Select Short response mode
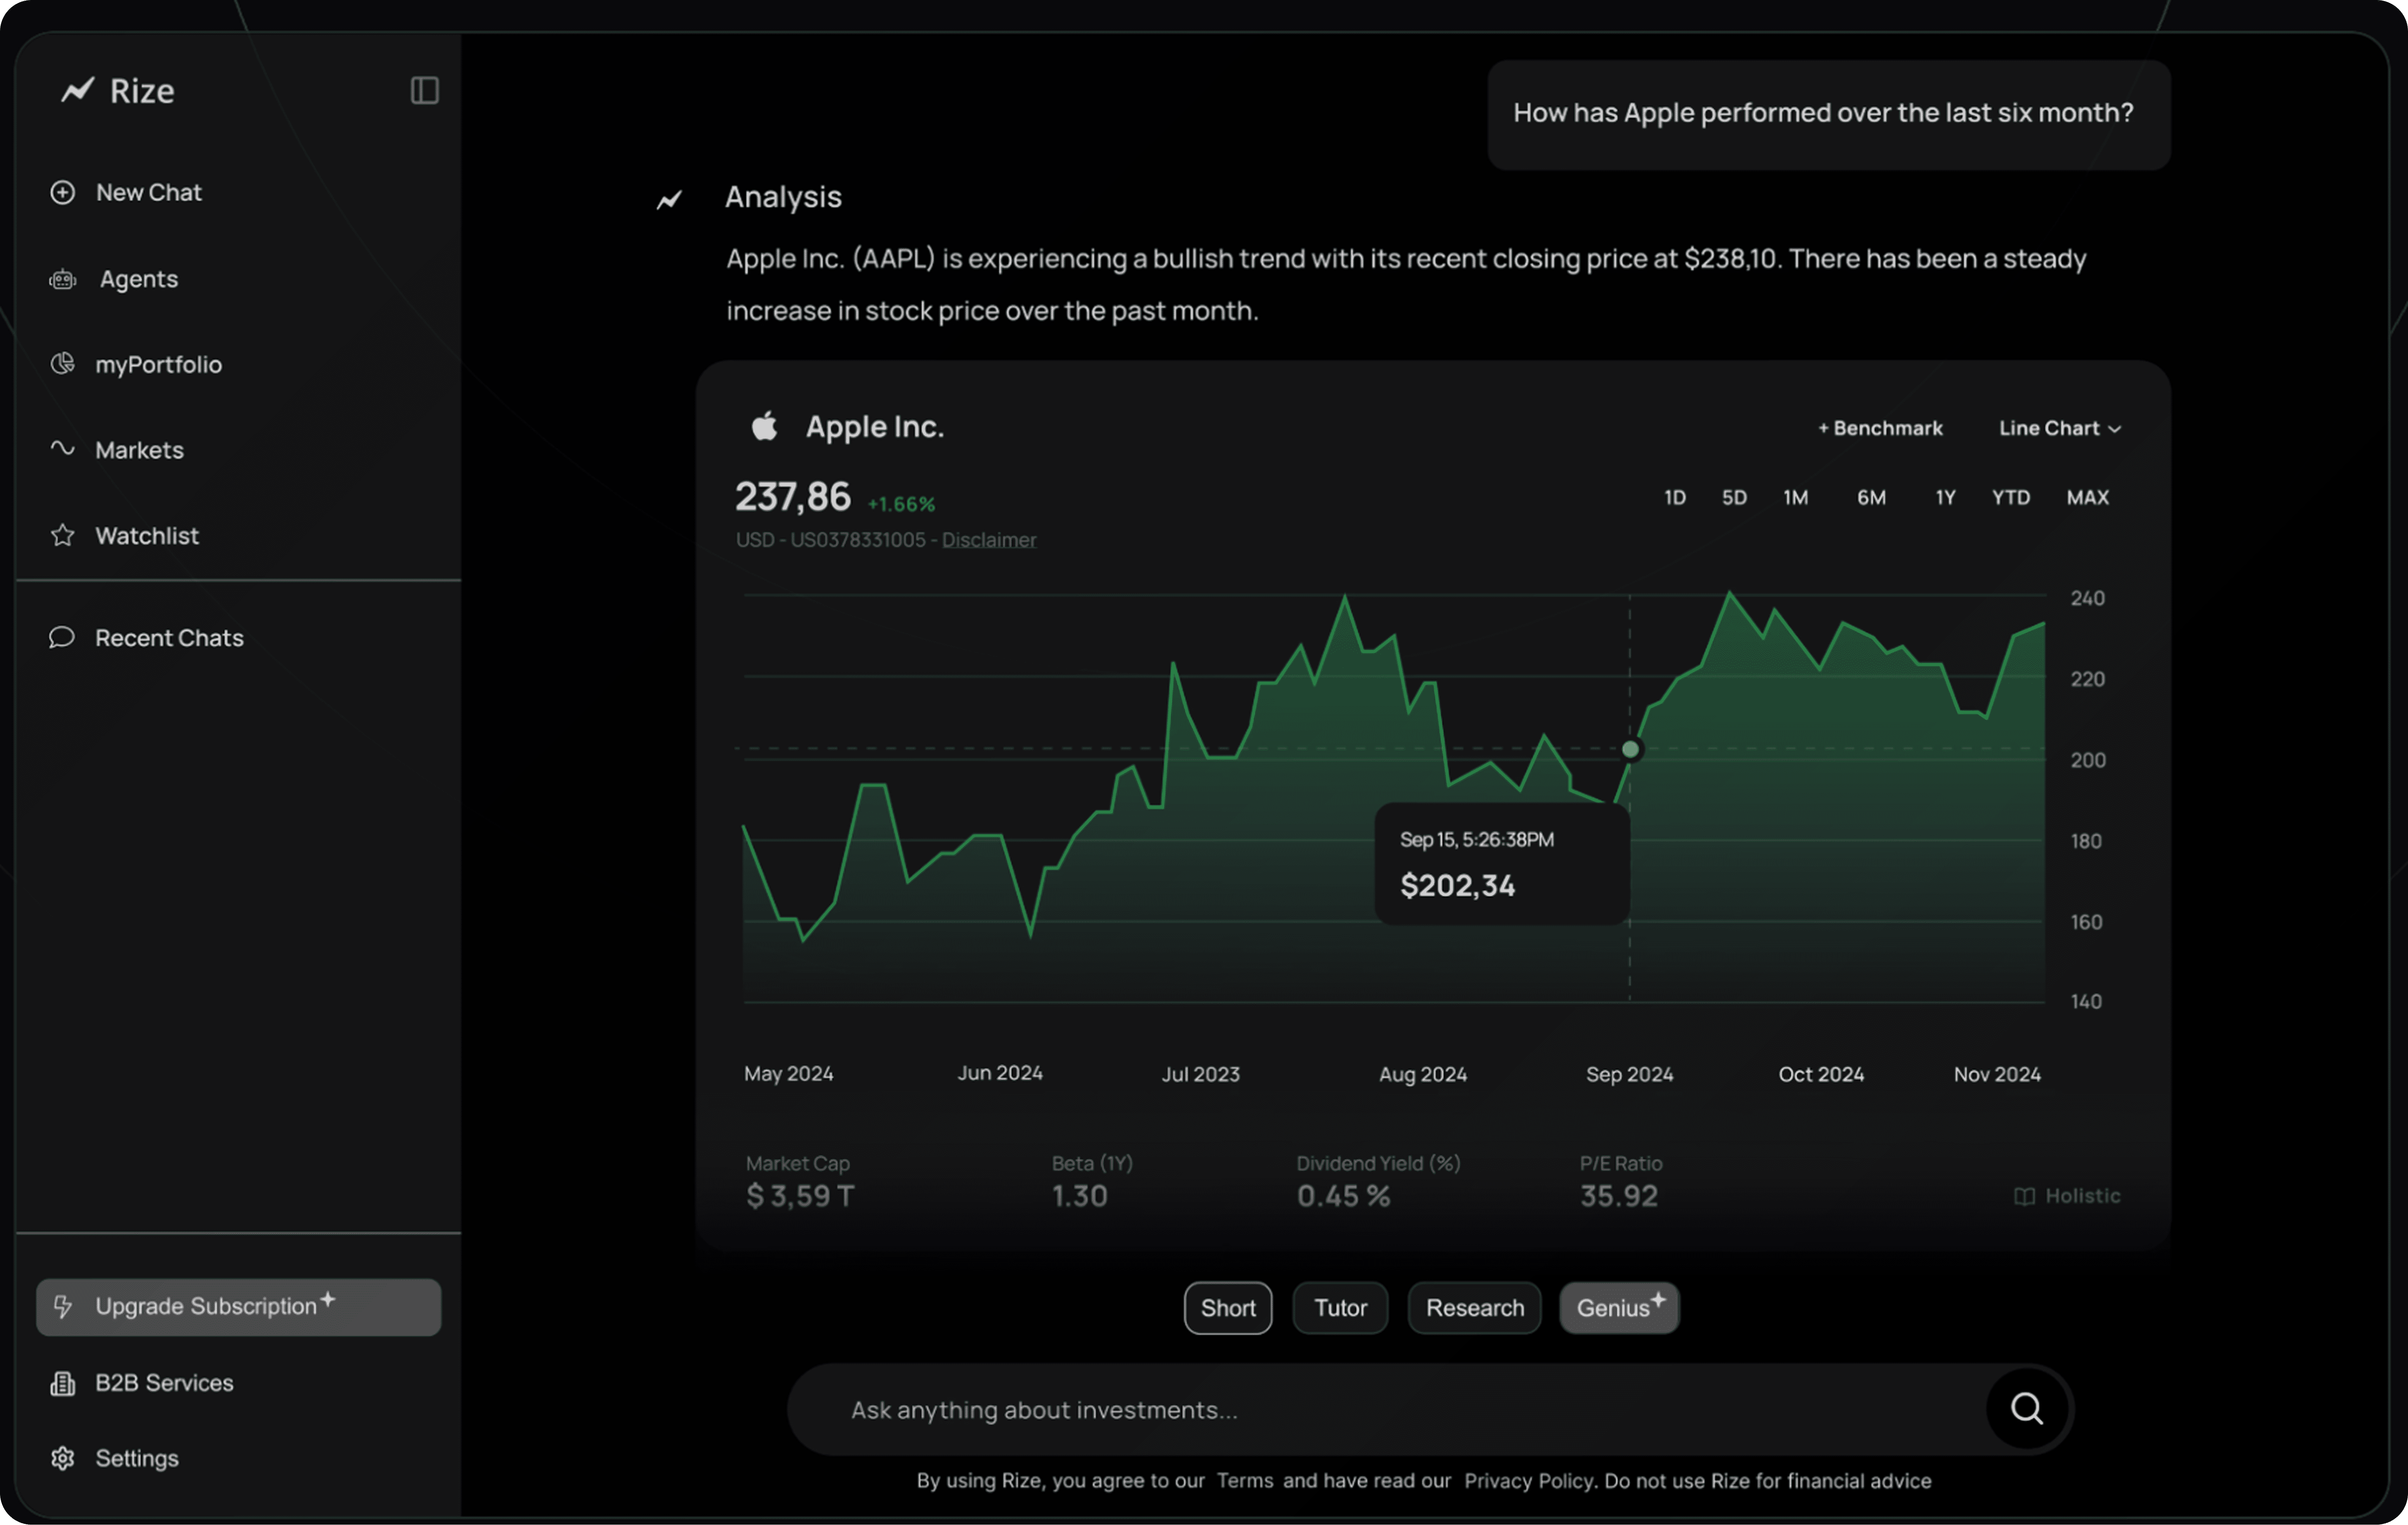This screenshot has height=1525, width=2408. pyautogui.click(x=1228, y=1308)
